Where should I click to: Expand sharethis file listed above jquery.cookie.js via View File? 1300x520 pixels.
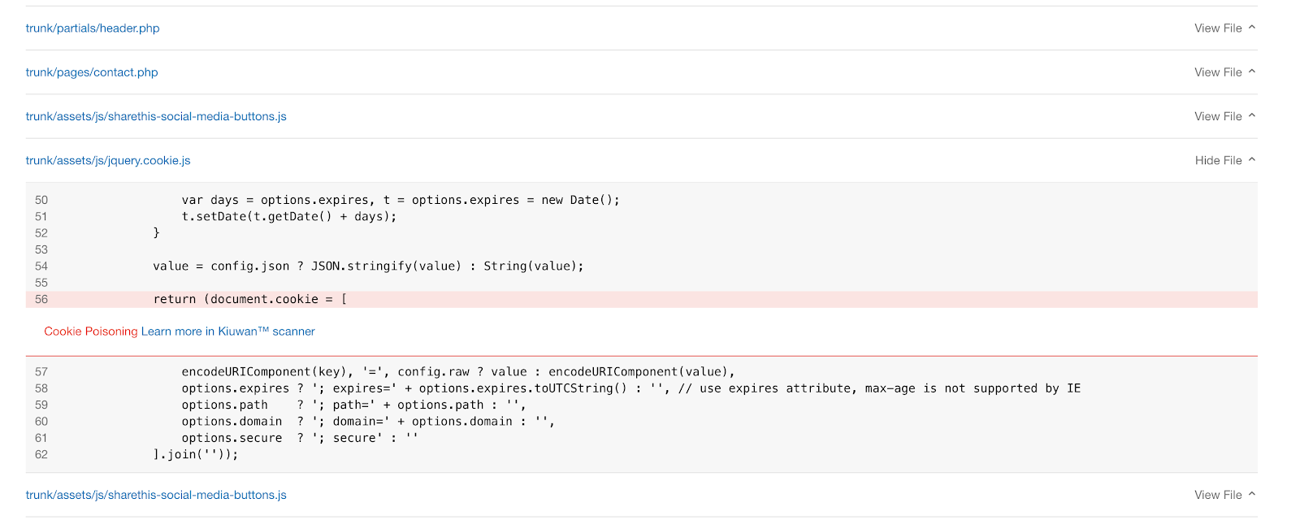(x=1218, y=116)
